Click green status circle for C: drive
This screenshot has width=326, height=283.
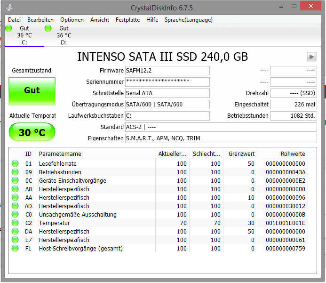tap(9, 28)
